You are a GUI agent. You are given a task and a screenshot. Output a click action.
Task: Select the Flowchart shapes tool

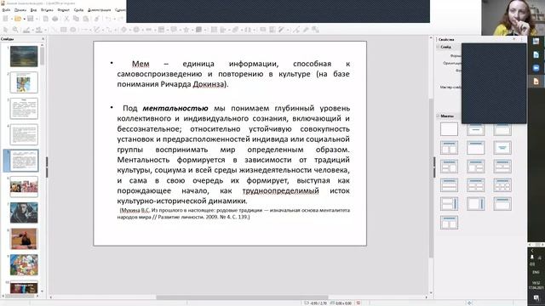pyautogui.click(x=161, y=30)
